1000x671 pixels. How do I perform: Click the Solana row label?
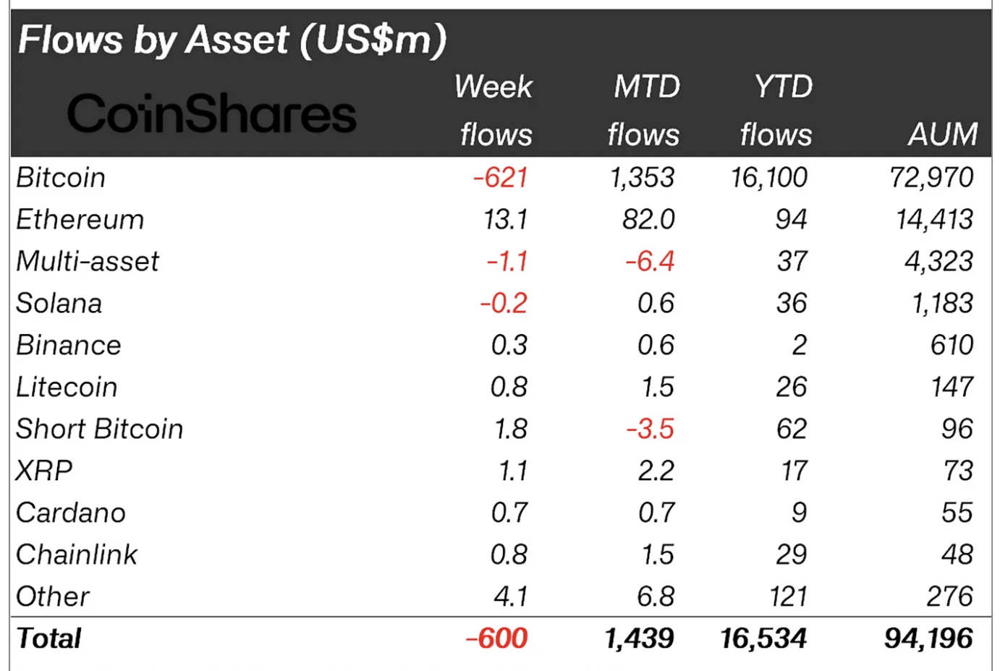pyautogui.click(x=59, y=304)
